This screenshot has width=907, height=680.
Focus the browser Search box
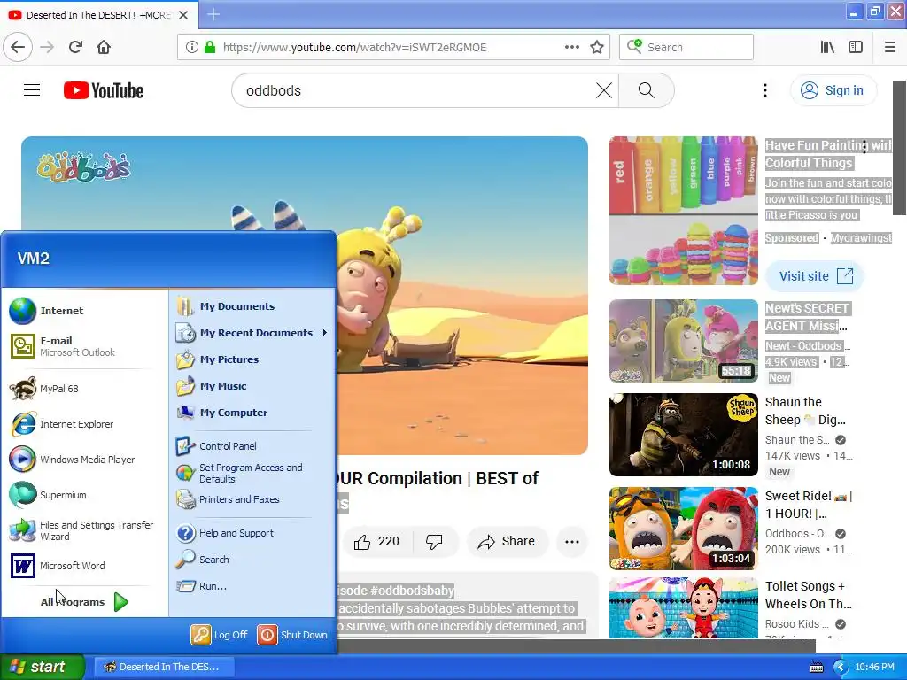pyautogui.click(x=686, y=48)
